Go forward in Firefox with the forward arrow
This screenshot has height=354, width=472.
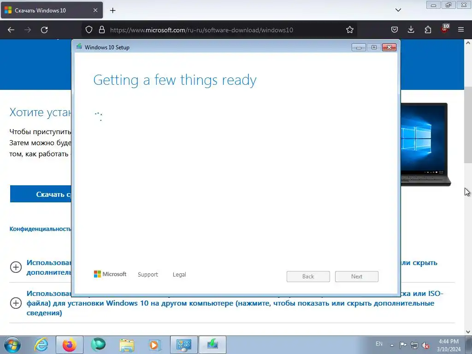pyautogui.click(x=28, y=30)
